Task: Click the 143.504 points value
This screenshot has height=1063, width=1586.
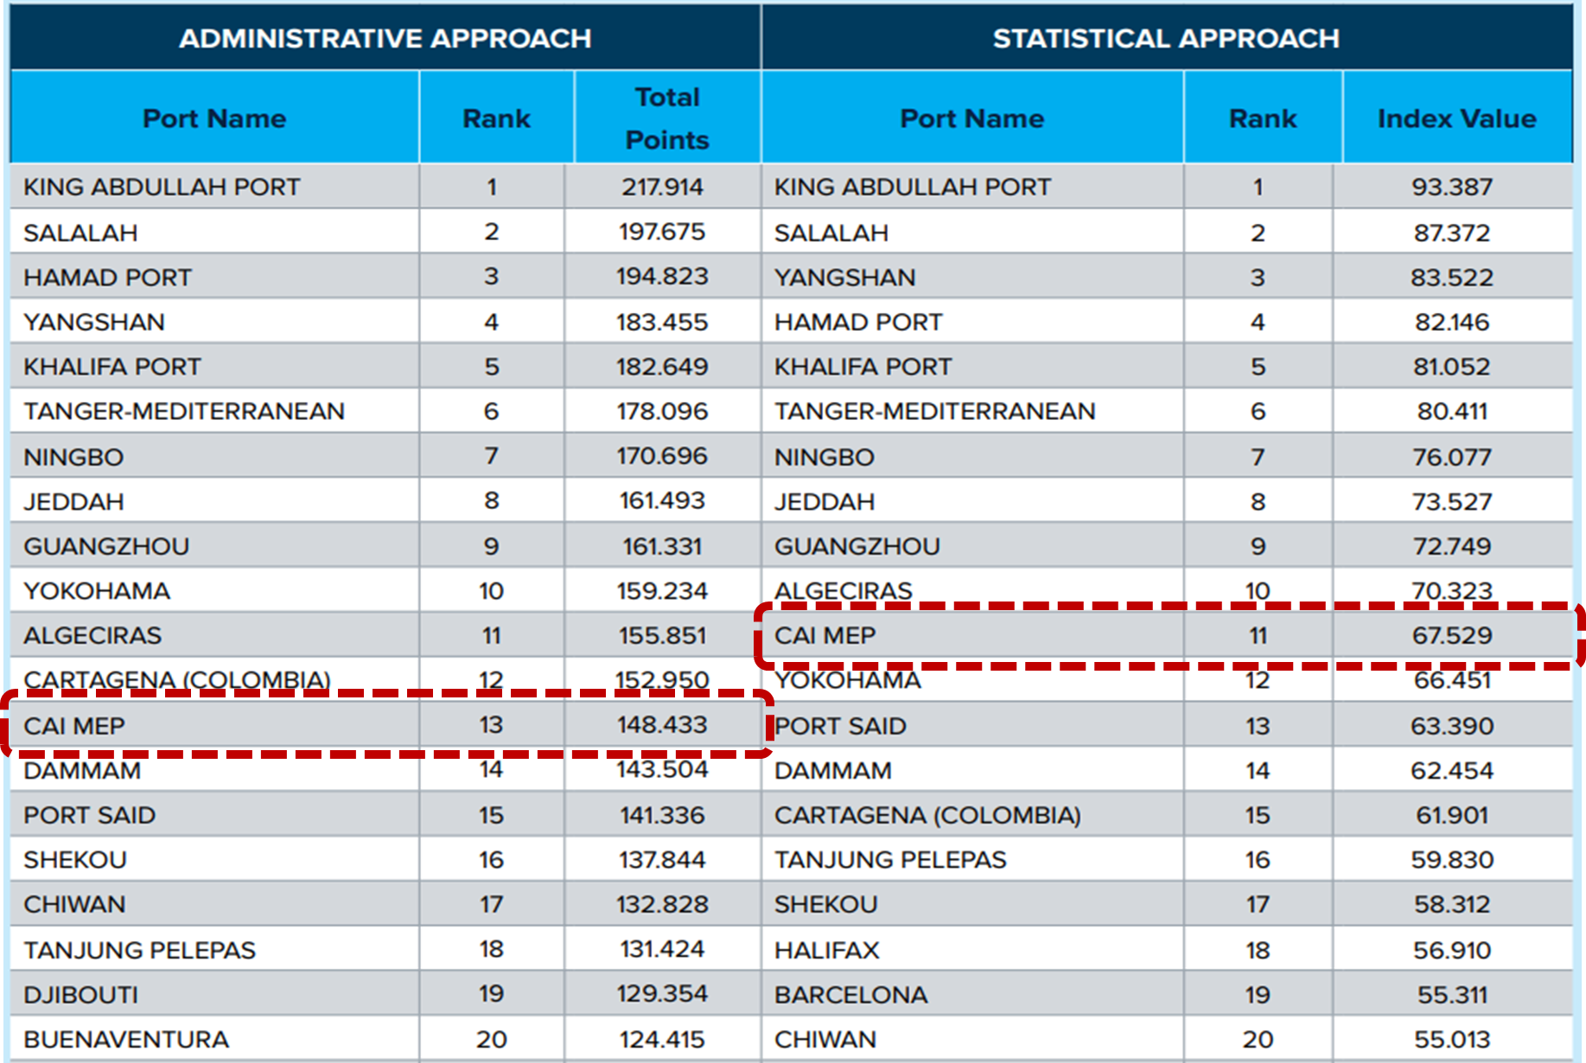Action: pyautogui.click(x=662, y=769)
